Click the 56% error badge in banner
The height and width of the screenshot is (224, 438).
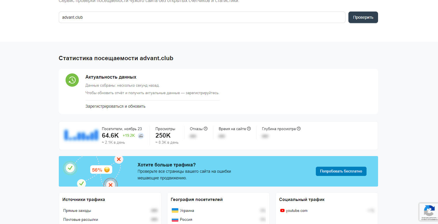tap(101, 170)
